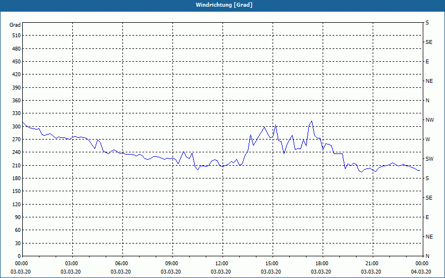Click the 180 degree axis label
The image size is (445, 278).
[17, 178]
